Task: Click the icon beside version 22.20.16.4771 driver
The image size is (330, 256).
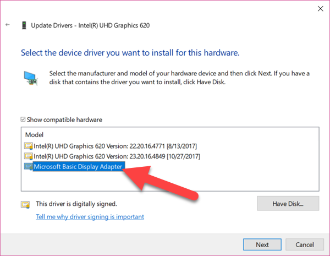Action: pos(28,146)
